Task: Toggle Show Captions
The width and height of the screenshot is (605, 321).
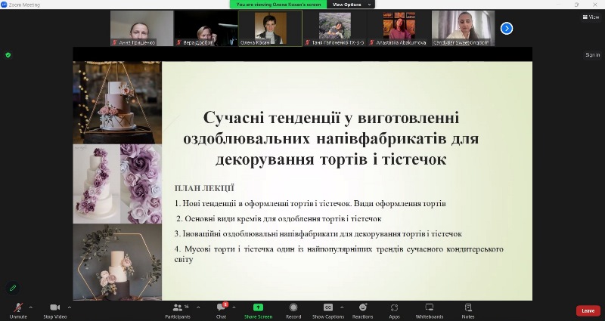Action: (x=328, y=310)
